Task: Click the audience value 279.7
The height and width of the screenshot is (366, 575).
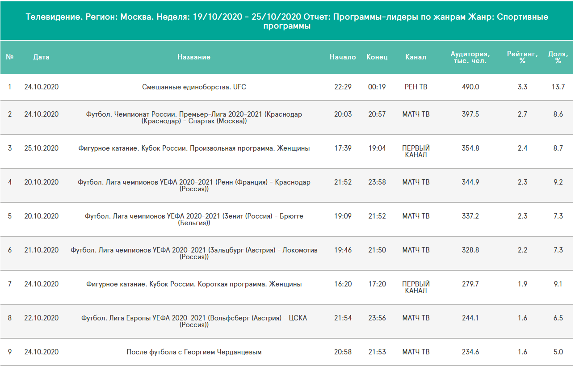Action: point(470,284)
